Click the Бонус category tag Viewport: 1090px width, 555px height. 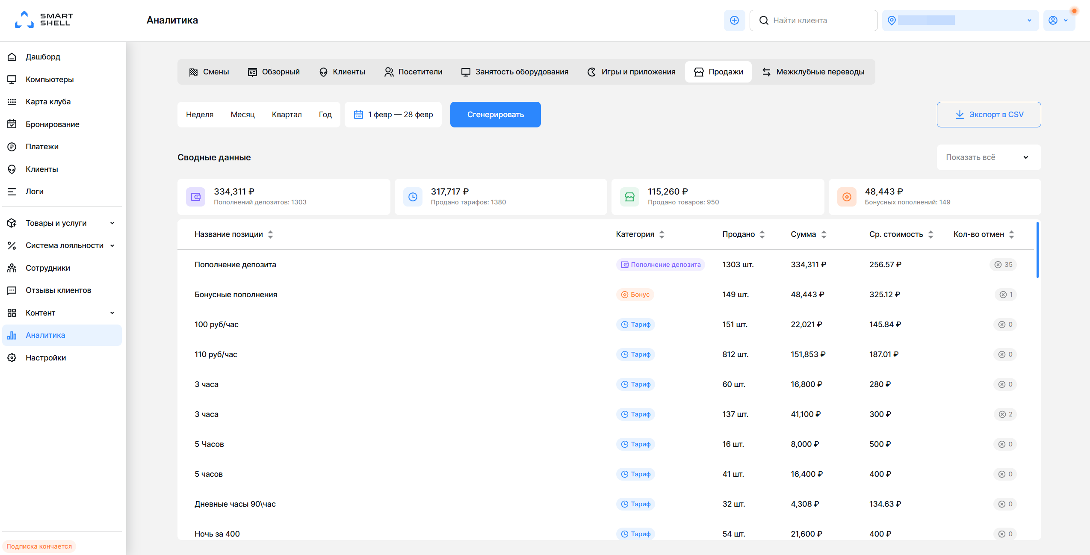[x=635, y=295]
